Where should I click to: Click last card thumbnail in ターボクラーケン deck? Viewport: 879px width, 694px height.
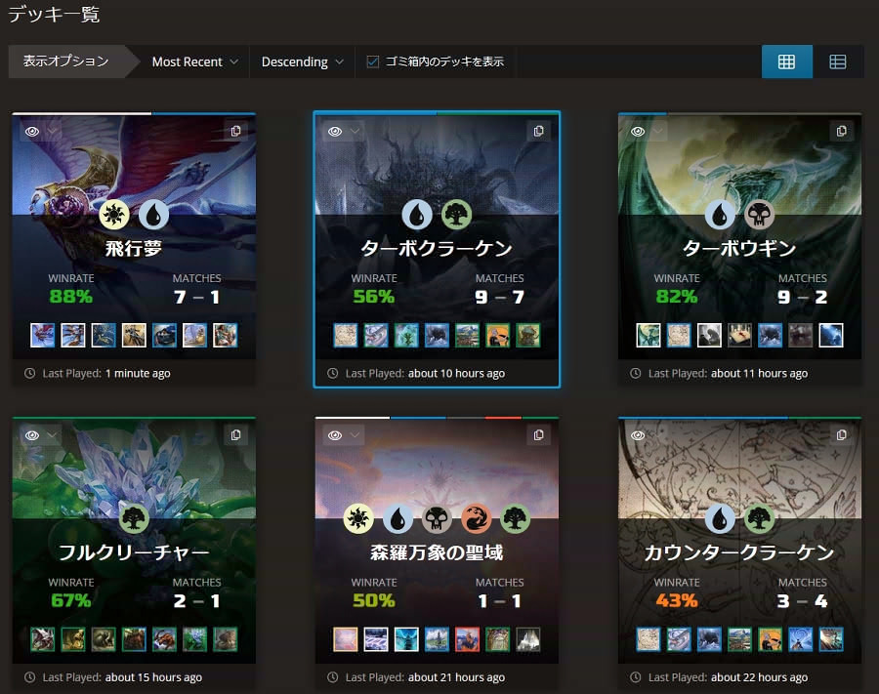(527, 336)
